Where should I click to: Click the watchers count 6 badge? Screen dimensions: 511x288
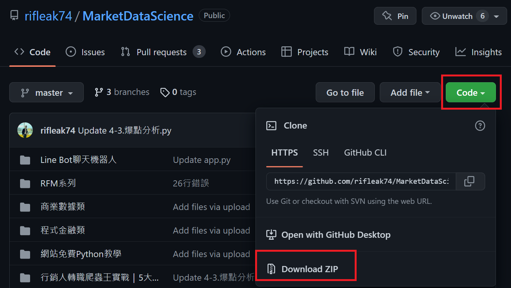click(482, 16)
